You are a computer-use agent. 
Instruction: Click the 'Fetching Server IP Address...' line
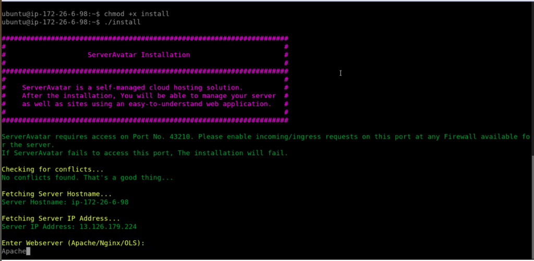61,218
